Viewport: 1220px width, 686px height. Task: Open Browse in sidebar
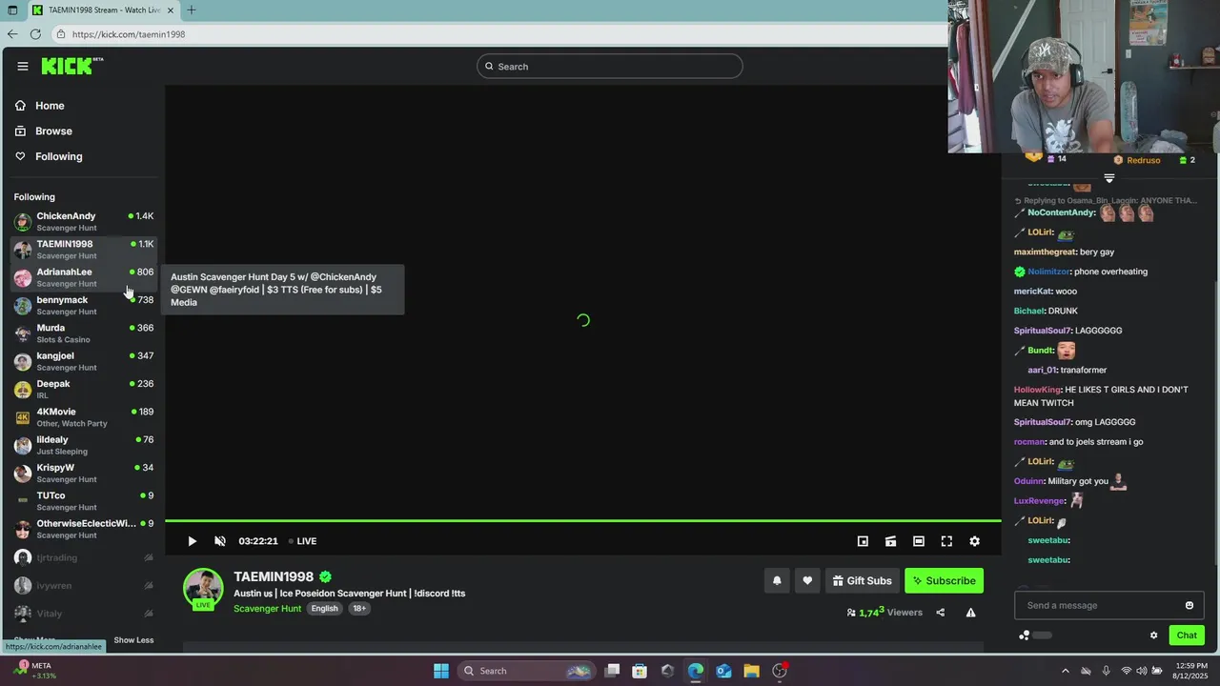53,131
